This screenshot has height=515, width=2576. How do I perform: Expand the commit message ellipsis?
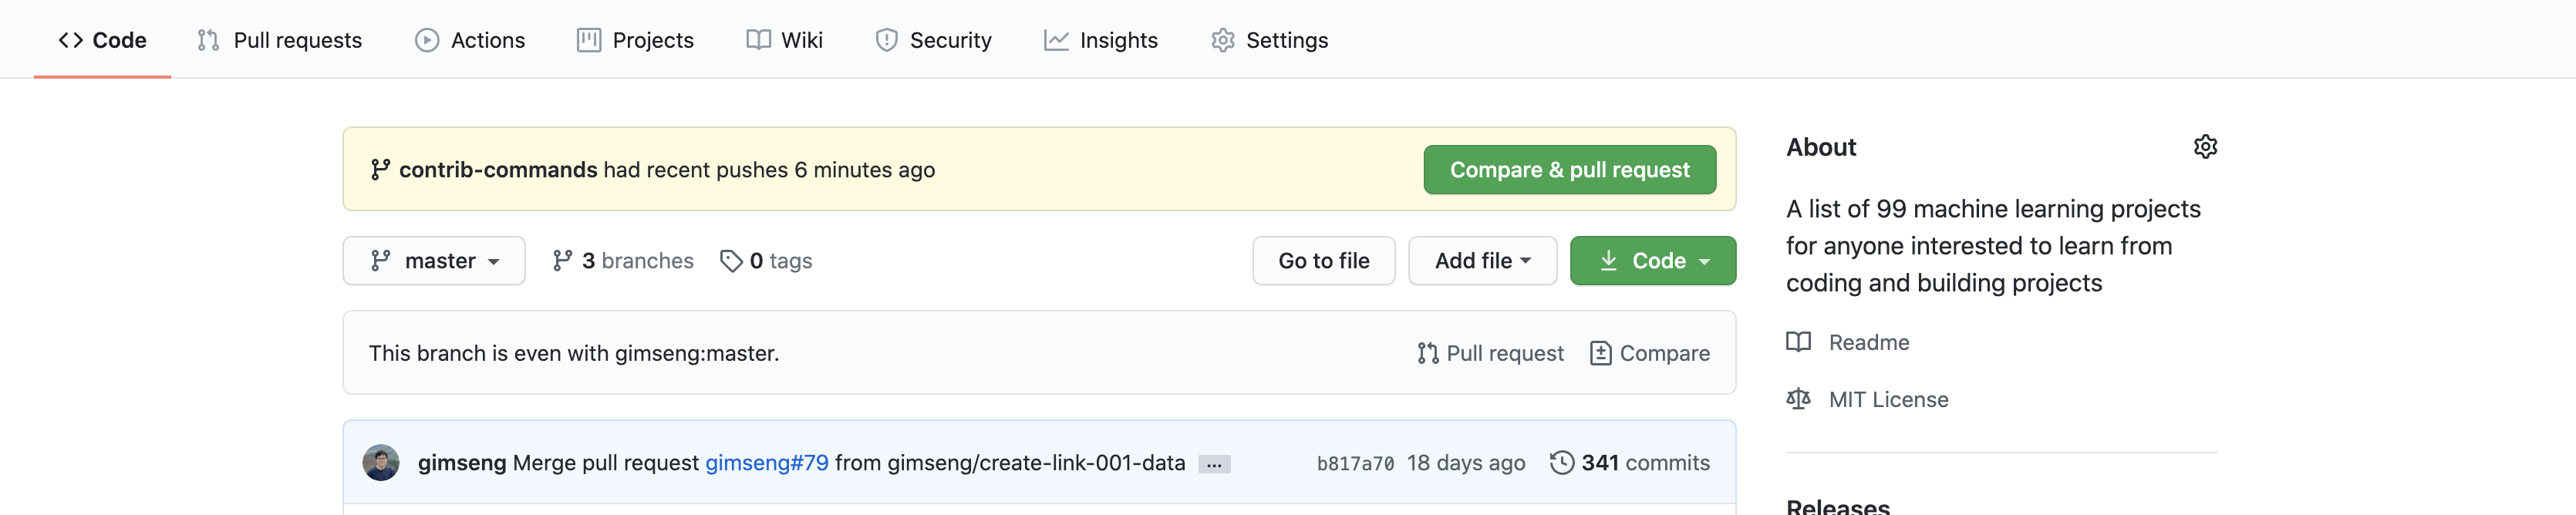1214,464
